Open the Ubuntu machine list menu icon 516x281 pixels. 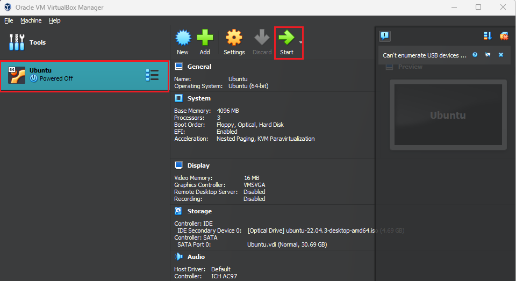coord(152,75)
